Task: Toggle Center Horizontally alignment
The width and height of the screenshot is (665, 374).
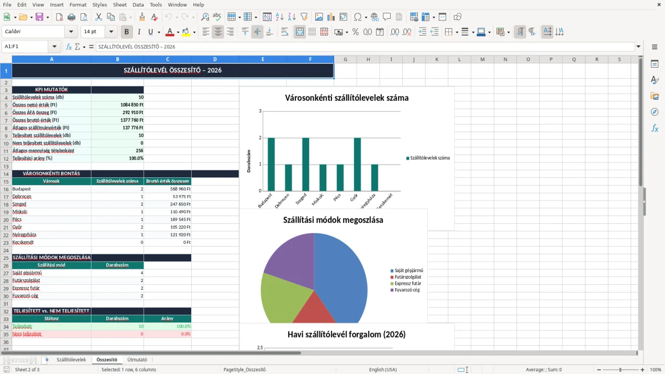Action: pos(218,32)
